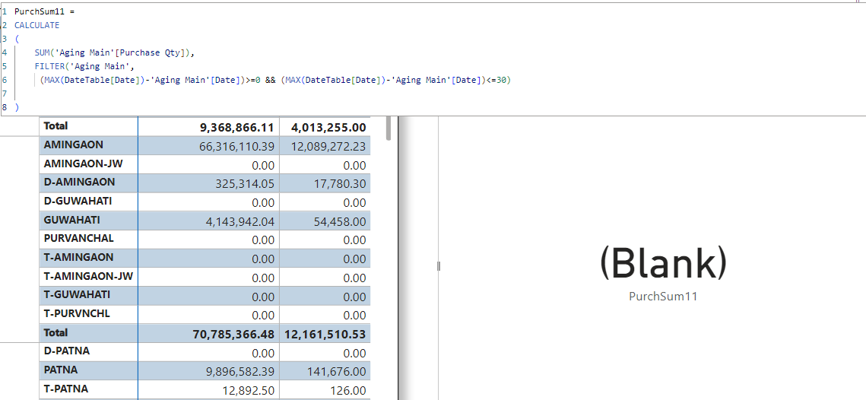This screenshot has height=400, width=866.
Task: Select the T-PATNA row label
Action: point(65,389)
